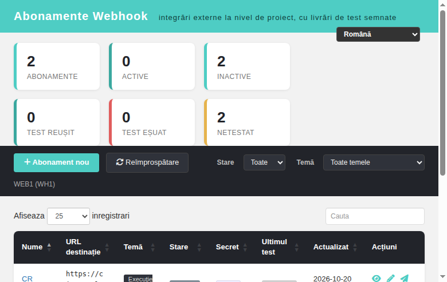The width and height of the screenshot is (447, 282).
Task: Change the 25 records per page selector
Action: tap(68, 216)
